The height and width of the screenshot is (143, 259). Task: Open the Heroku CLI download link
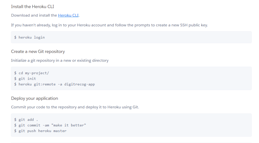pyautogui.click(x=68, y=15)
